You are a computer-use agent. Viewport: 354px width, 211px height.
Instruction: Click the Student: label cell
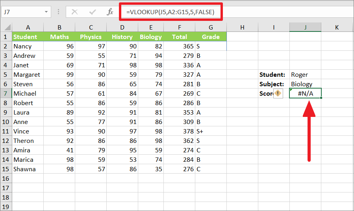click(274, 75)
